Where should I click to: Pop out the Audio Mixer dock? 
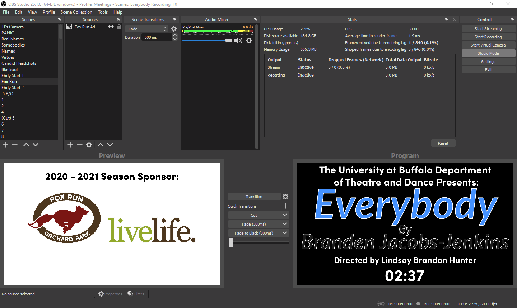coord(255,20)
